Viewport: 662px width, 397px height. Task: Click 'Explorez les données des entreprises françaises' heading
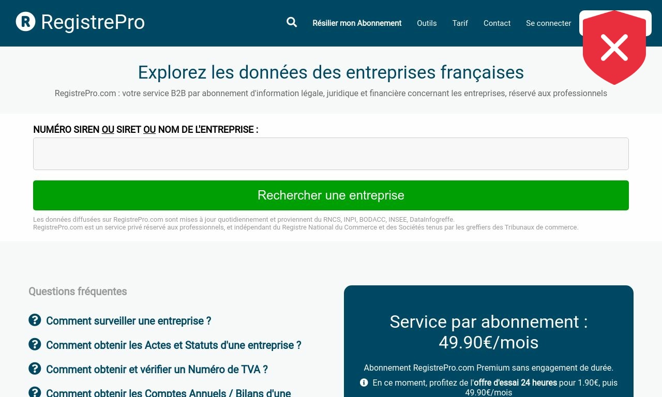(x=331, y=72)
